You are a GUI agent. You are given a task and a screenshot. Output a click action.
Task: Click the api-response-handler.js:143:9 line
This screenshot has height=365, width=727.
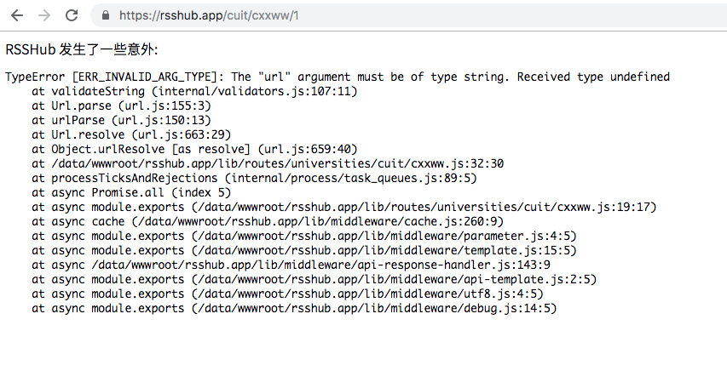click(291, 265)
